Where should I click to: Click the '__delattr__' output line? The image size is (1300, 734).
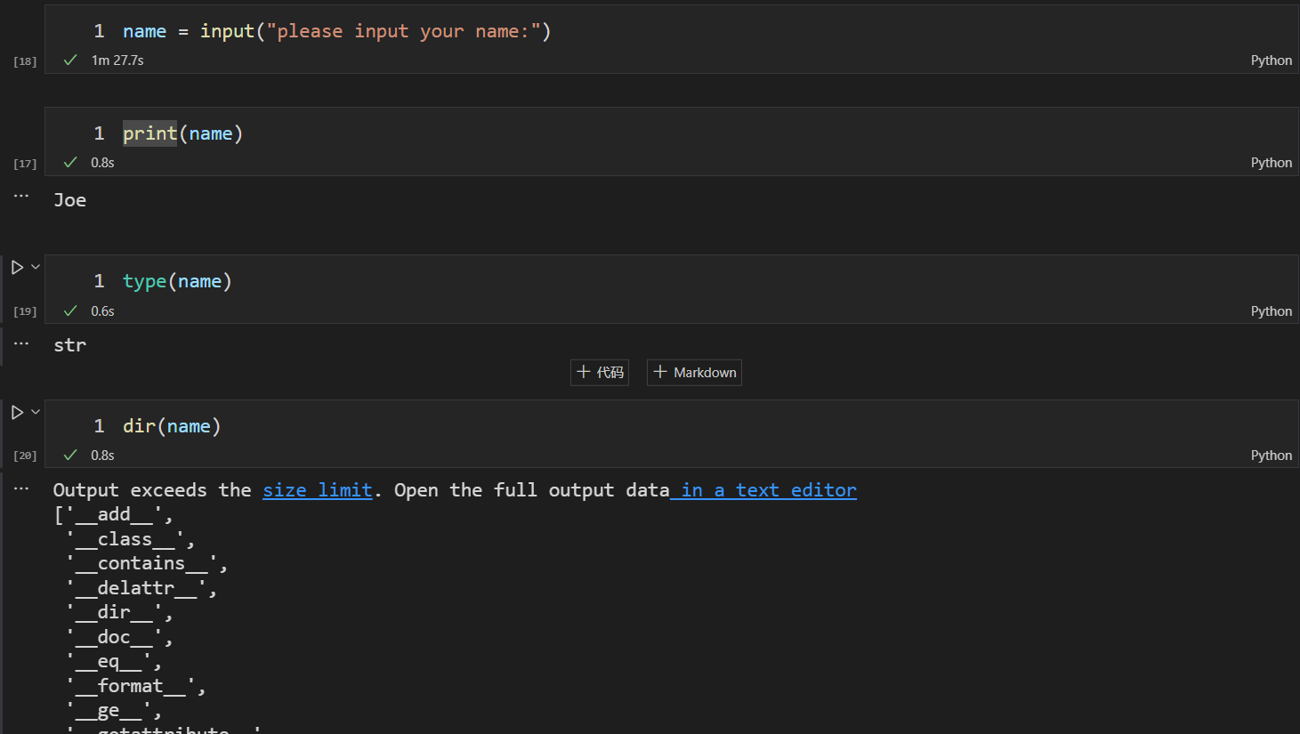pyautogui.click(x=141, y=588)
